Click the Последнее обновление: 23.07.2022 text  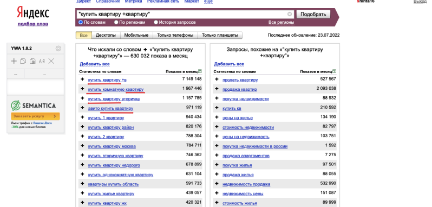click(x=304, y=35)
